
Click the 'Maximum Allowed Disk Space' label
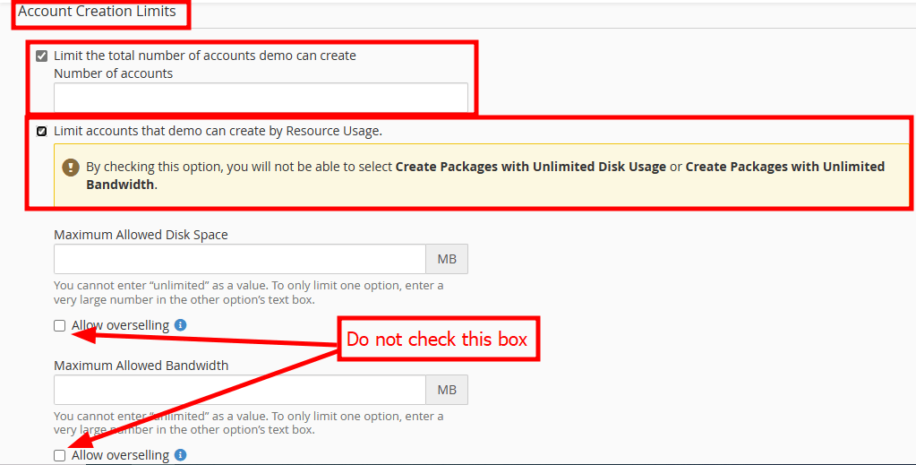click(141, 235)
